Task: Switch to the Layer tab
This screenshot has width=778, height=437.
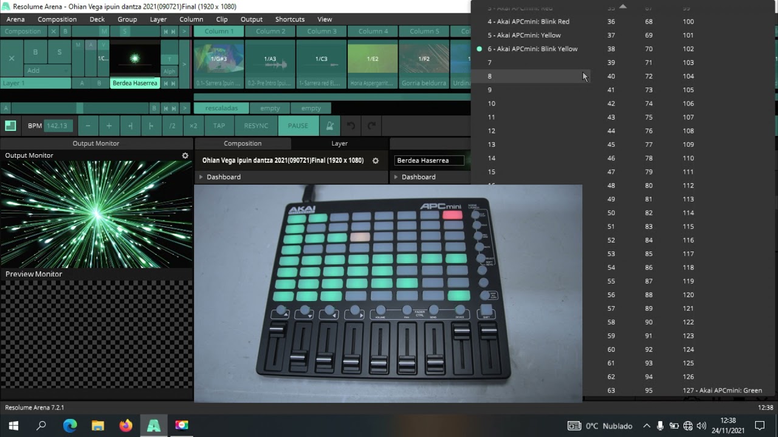Action: [339, 143]
